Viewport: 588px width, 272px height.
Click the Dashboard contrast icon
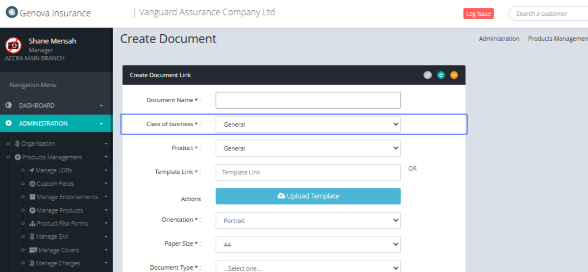(8, 105)
